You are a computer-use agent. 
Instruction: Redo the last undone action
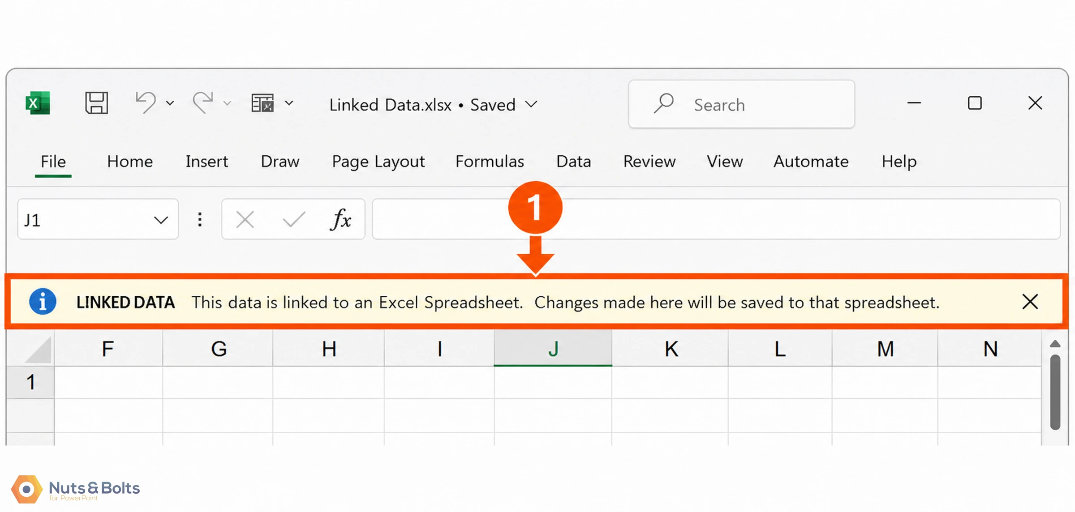point(203,103)
